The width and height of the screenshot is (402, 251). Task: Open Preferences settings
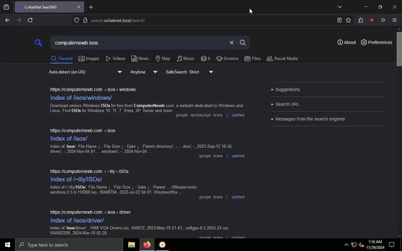tap(377, 42)
